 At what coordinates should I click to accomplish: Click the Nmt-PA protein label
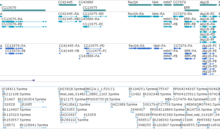pos(160,46)
